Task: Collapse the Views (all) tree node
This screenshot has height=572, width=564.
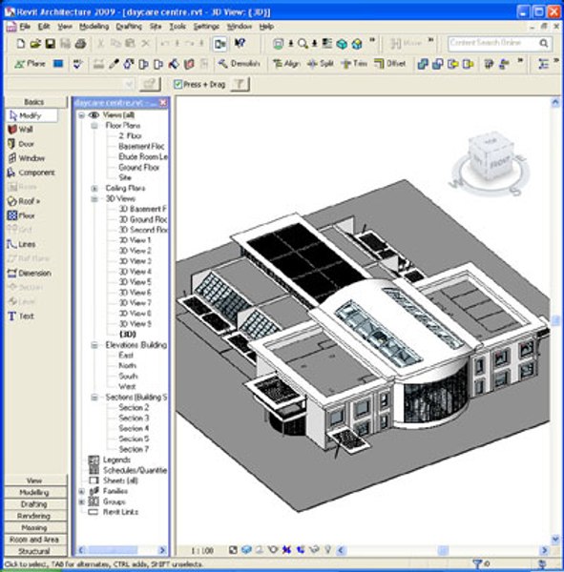Action: pos(82,115)
